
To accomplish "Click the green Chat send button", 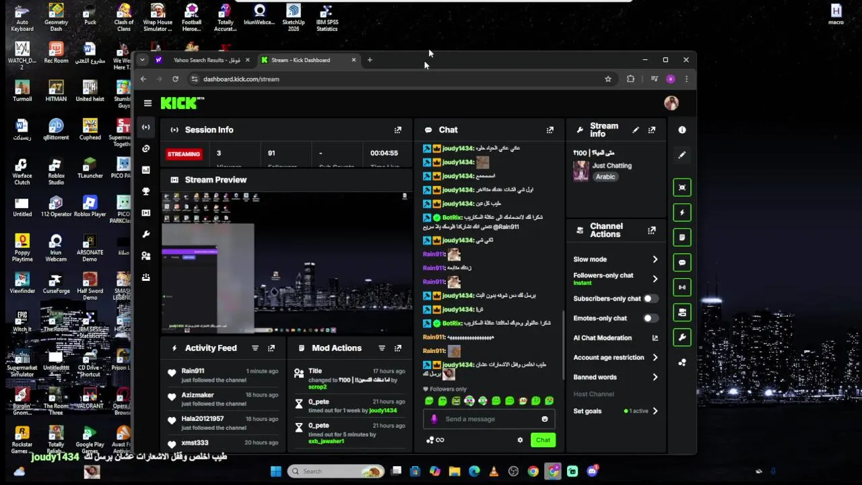I will (543, 440).
